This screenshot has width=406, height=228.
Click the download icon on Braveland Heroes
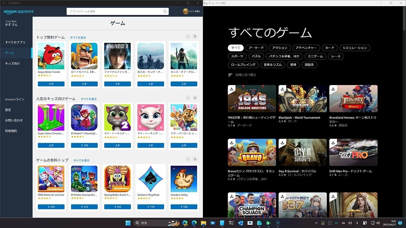333,89
